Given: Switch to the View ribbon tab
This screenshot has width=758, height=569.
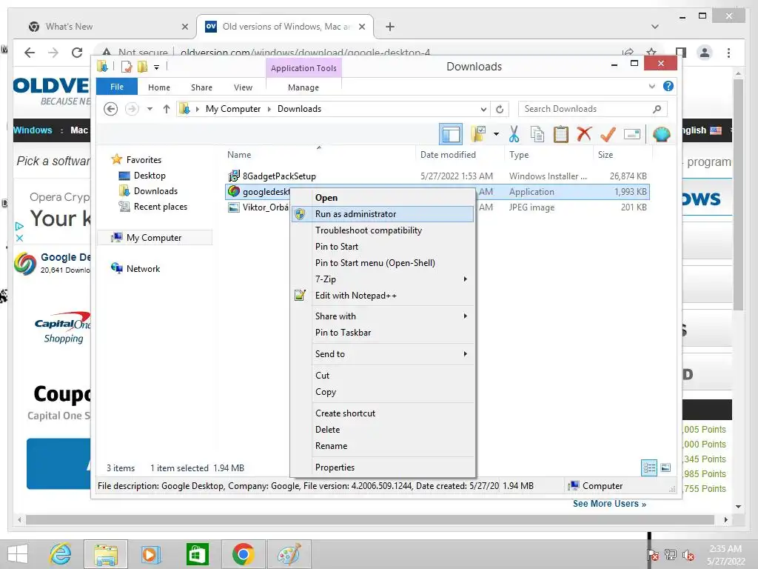Looking at the screenshot, I should (243, 87).
